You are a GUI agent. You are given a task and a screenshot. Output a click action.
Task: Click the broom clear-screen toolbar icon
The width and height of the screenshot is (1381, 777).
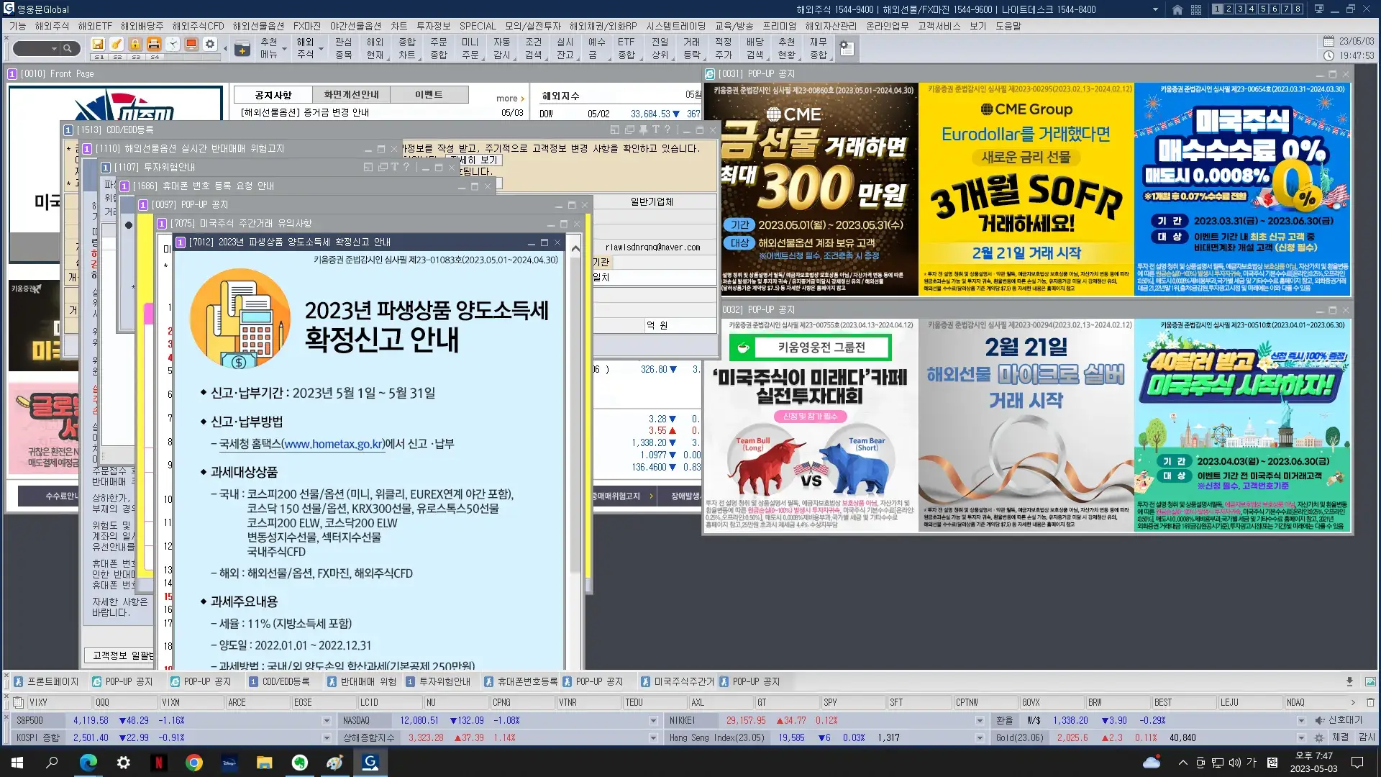click(x=117, y=44)
